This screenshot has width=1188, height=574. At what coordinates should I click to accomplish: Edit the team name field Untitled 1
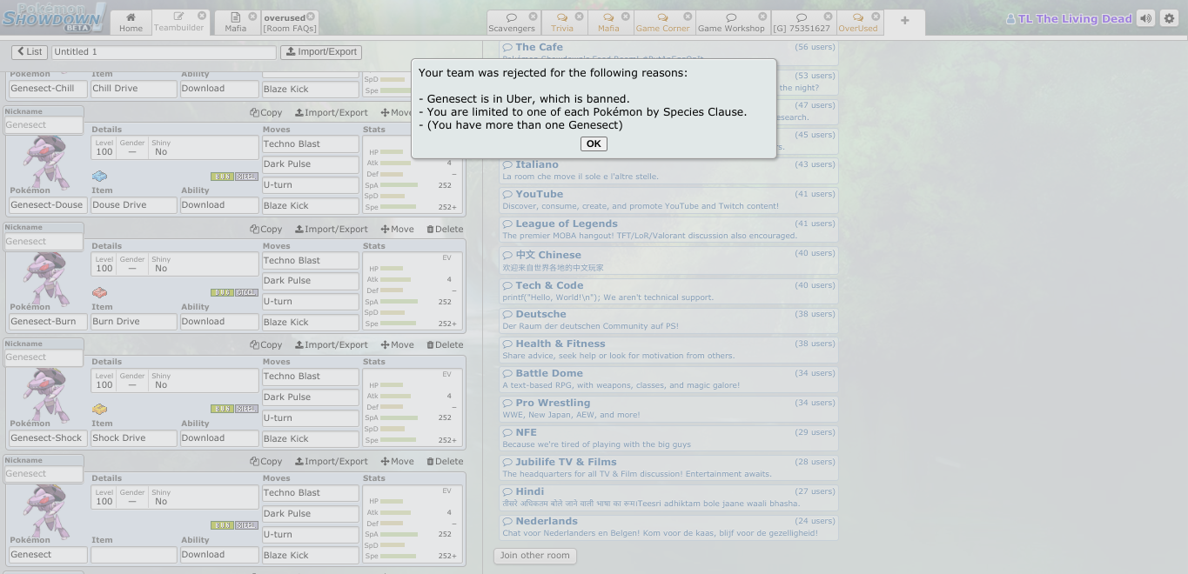point(164,52)
